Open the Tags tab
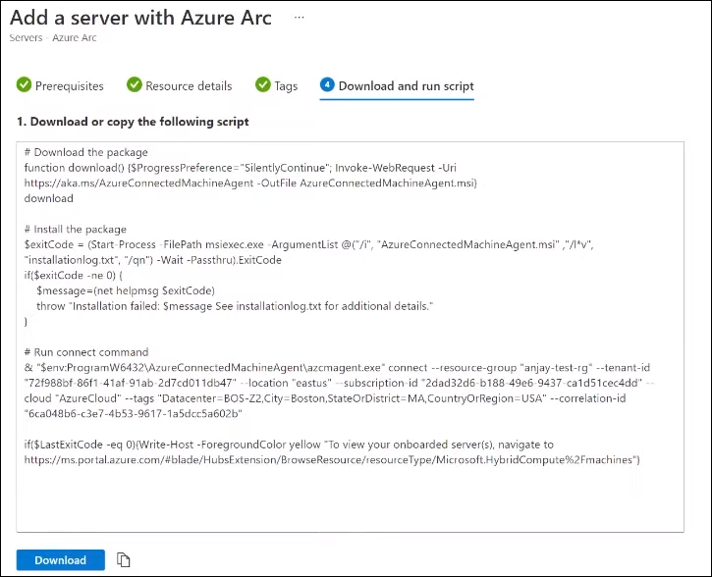Viewport: 712px width, 577px height. pyautogui.click(x=286, y=85)
